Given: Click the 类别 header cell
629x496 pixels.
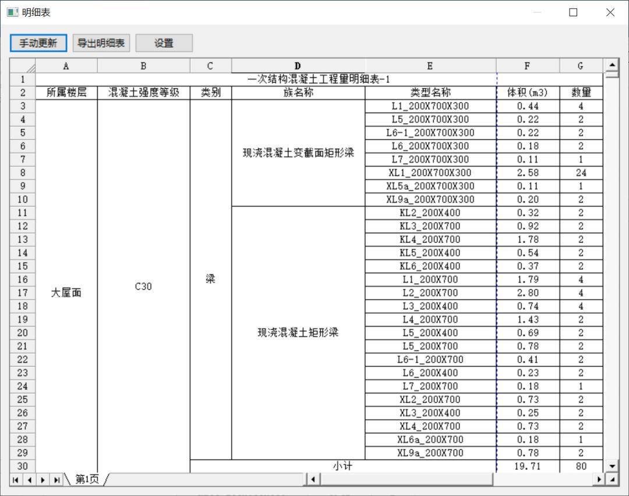Looking at the screenshot, I should [x=211, y=93].
